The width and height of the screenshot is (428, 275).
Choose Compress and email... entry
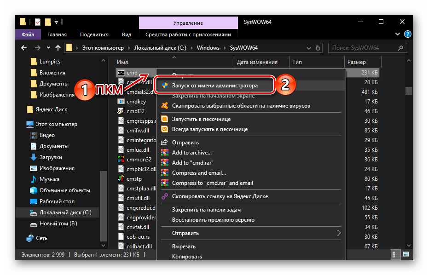[199, 173]
